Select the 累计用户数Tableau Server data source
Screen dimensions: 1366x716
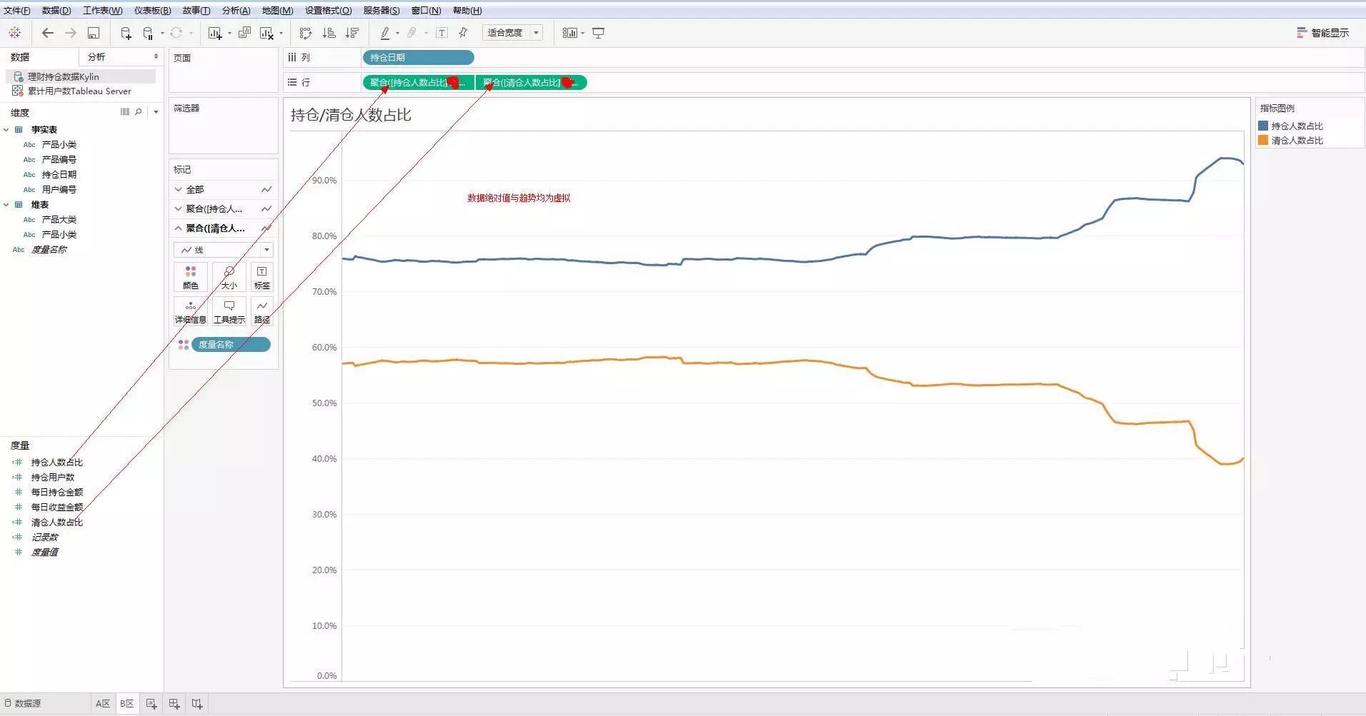tap(81, 91)
